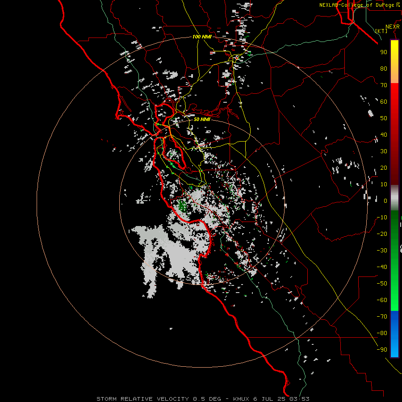Click the -10 value on the velocity scale

(x=382, y=218)
